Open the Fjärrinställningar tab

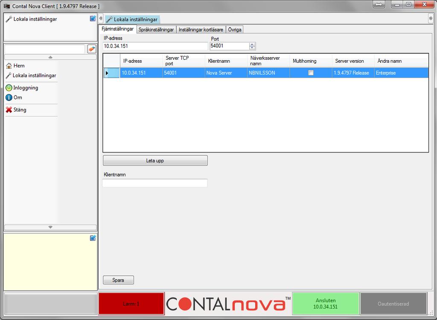[x=118, y=29]
